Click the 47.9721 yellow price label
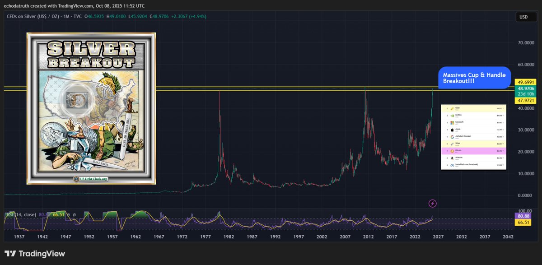 524,101
